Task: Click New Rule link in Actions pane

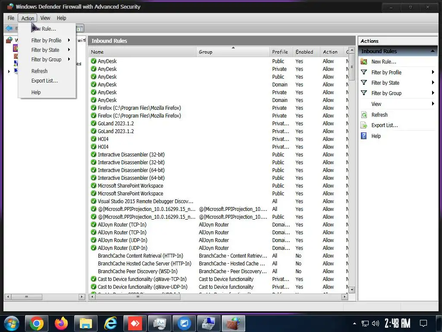Action: tap(384, 61)
